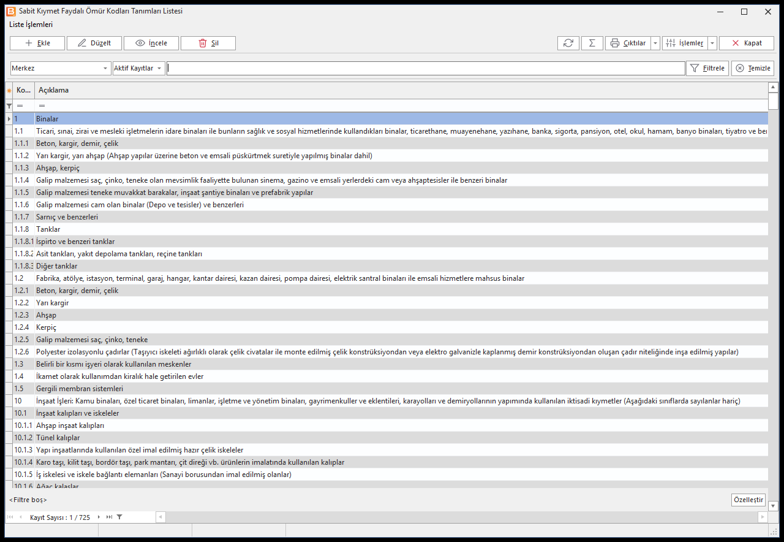
Task: Sort by the Açıklama column header
Action: (401, 90)
